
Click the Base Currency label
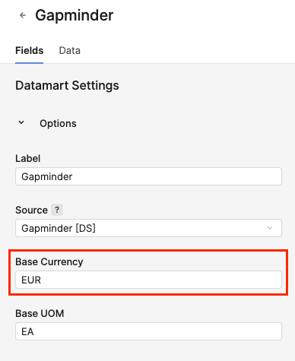click(49, 261)
